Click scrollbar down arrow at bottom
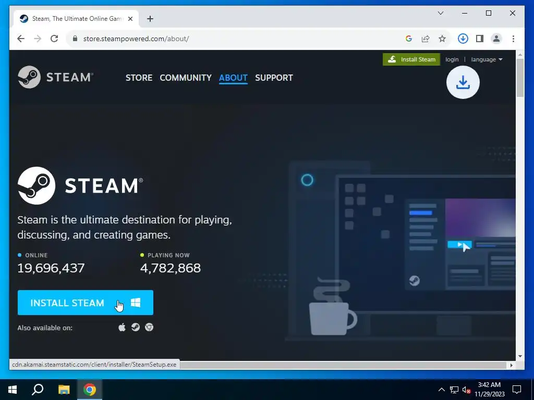534x400 pixels. click(x=520, y=356)
